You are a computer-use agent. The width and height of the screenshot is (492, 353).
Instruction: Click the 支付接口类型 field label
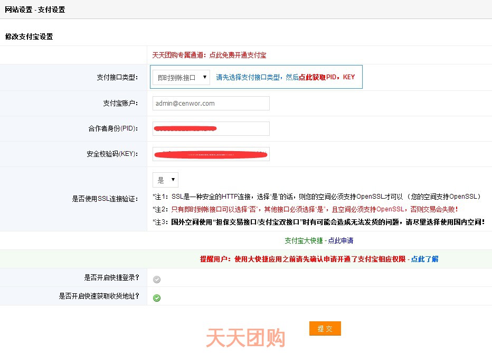(x=117, y=78)
